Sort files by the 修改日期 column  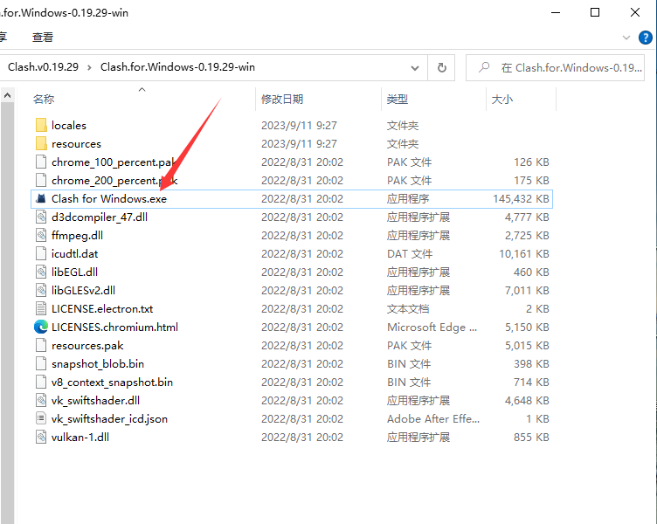tap(282, 100)
